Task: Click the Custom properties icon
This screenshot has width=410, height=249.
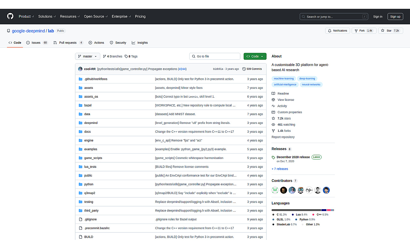Action: click(273, 112)
